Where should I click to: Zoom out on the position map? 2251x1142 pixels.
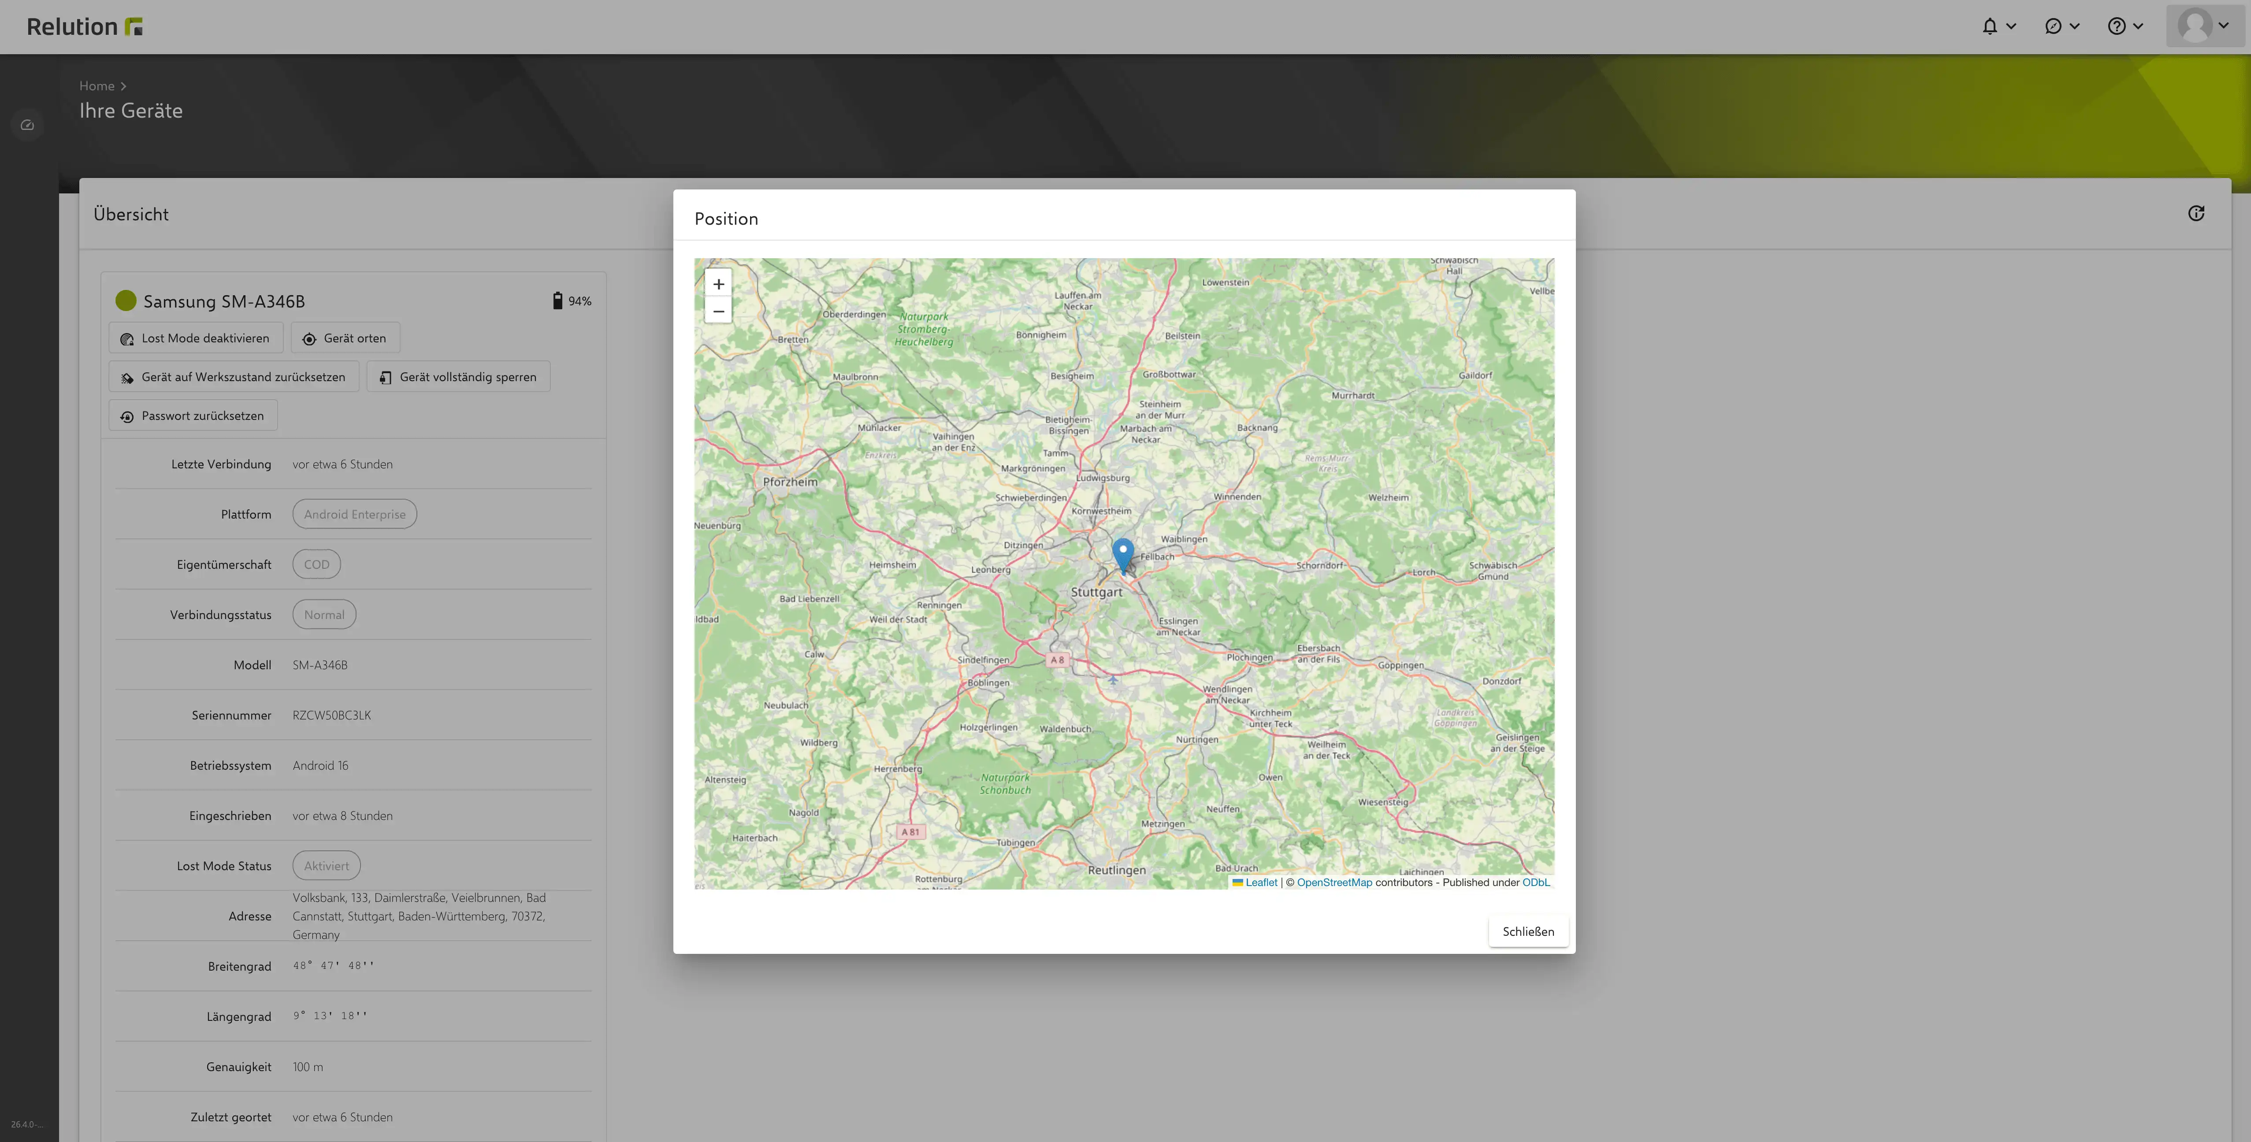click(x=718, y=311)
